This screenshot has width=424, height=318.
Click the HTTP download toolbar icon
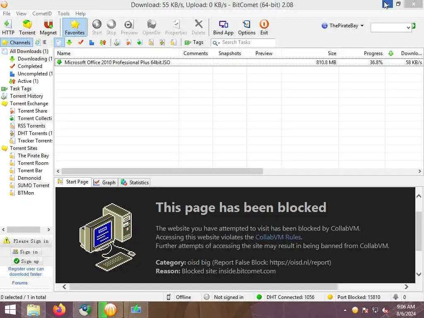[x=8, y=27]
